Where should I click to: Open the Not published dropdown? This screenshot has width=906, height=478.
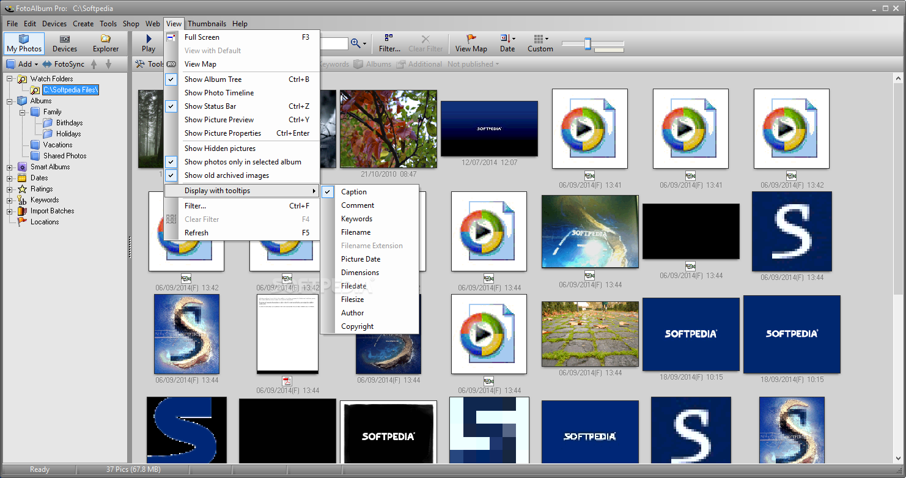pyautogui.click(x=473, y=64)
